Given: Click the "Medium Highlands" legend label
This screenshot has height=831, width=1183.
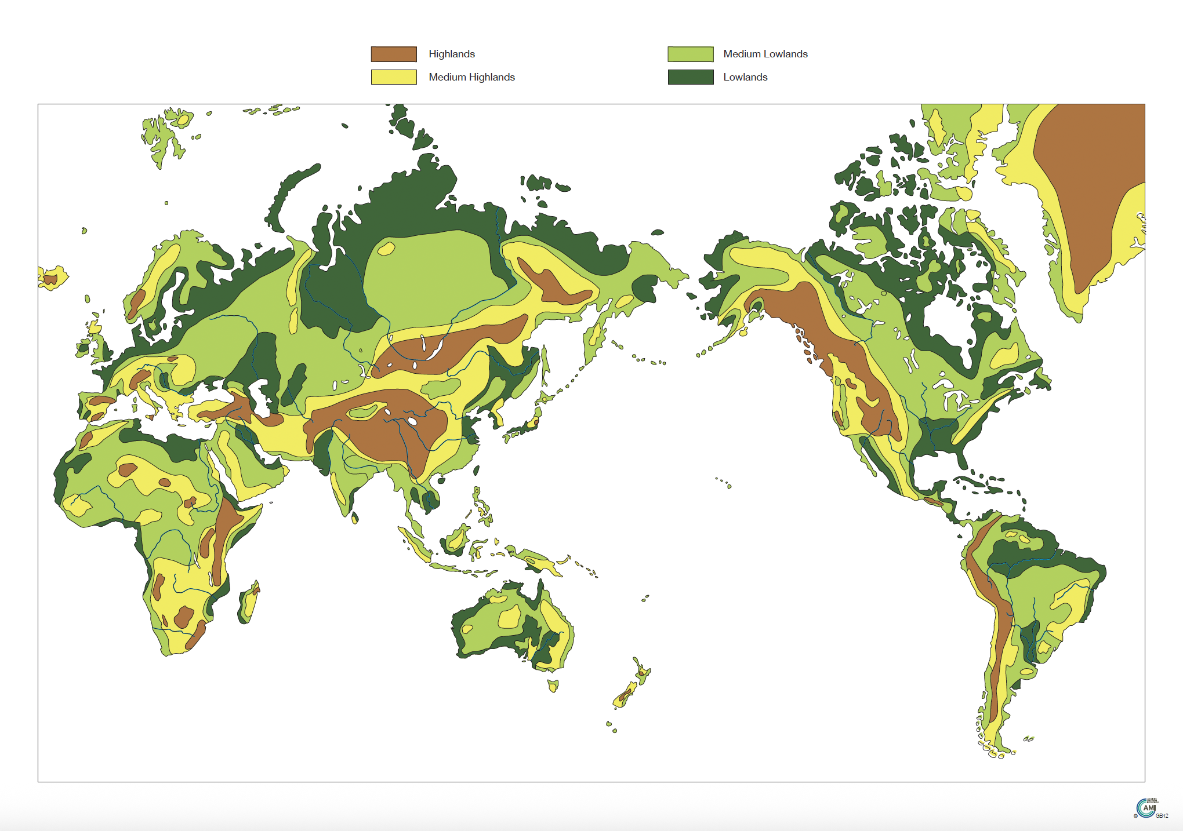Looking at the screenshot, I should click(x=471, y=77).
